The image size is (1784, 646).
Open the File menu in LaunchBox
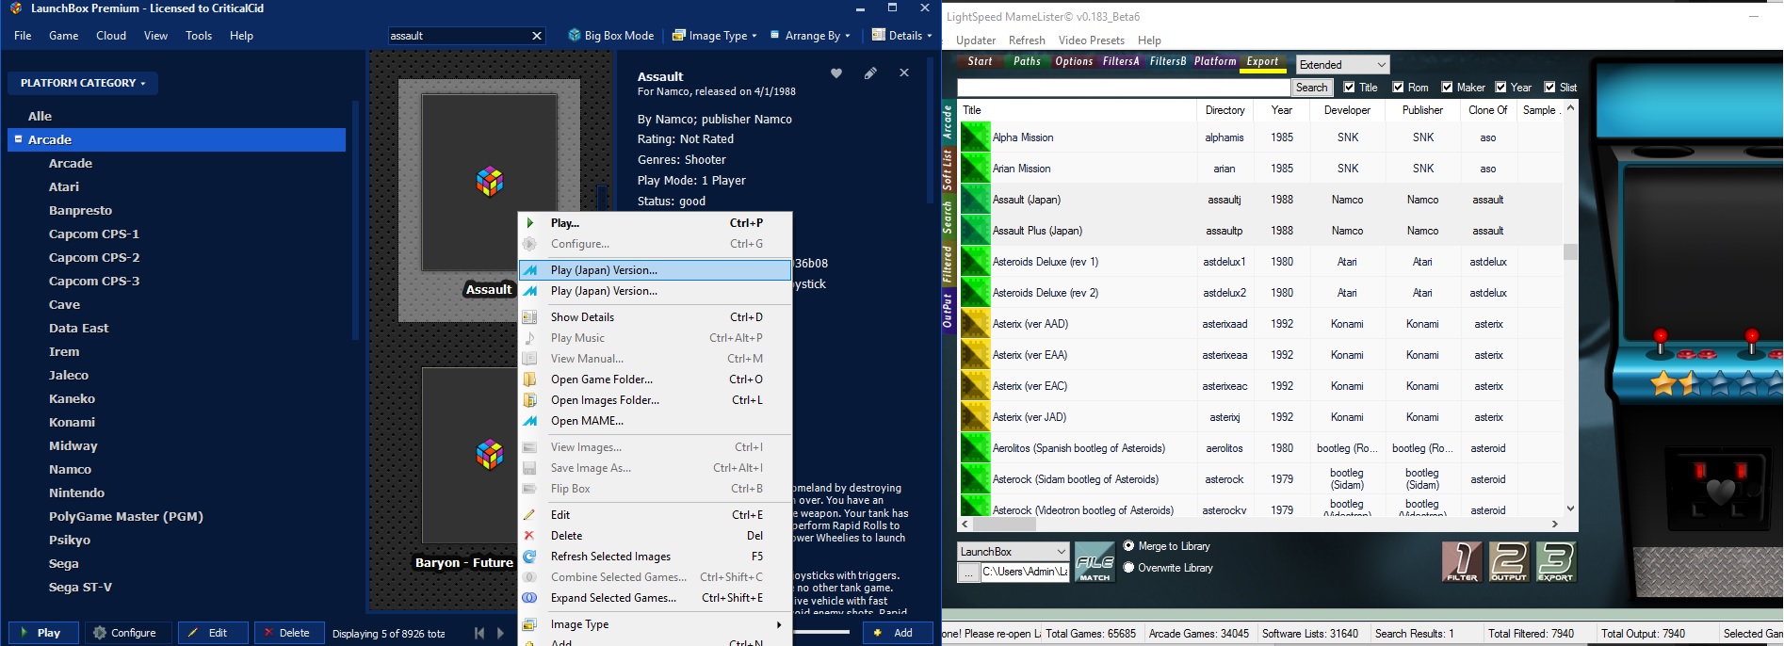(23, 36)
